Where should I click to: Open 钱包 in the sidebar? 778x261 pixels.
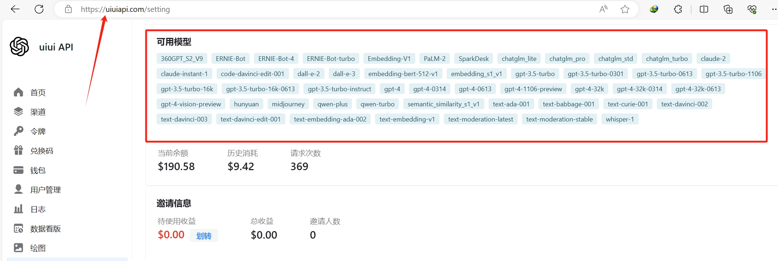(x=38, y=171)
